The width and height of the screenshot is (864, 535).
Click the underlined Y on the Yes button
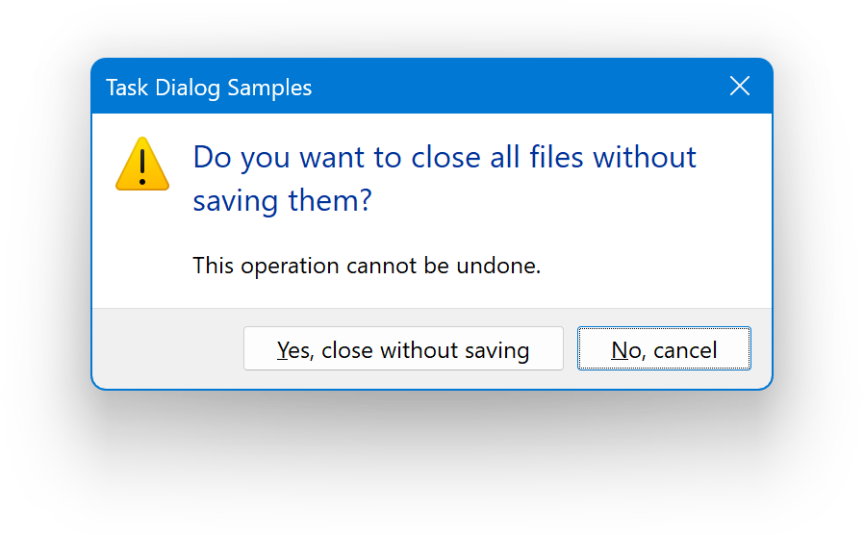283,350
